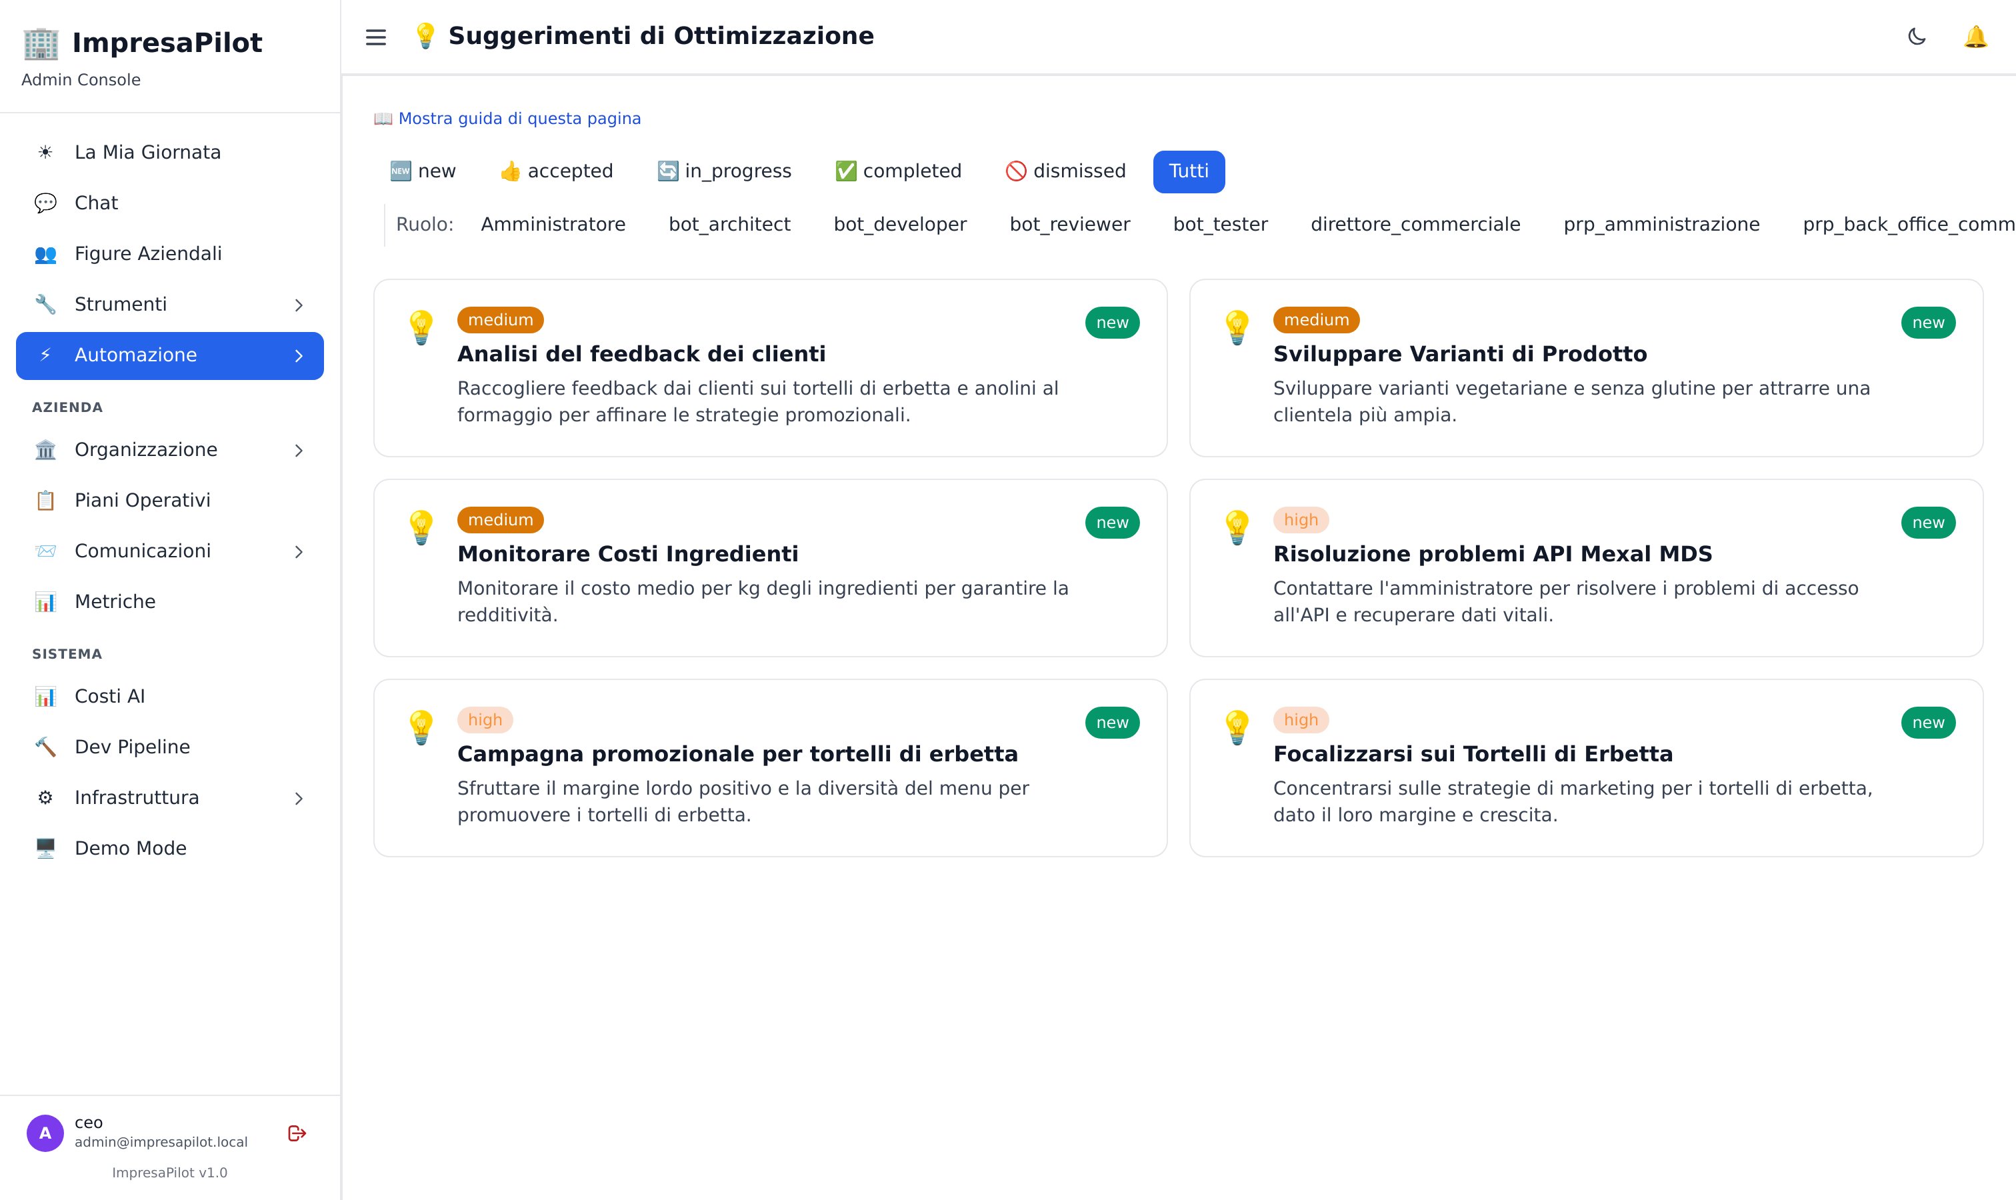Screen dimensions: 2016x1200
Task: Filter by Amministratore role
Action: tap(553, 225)
